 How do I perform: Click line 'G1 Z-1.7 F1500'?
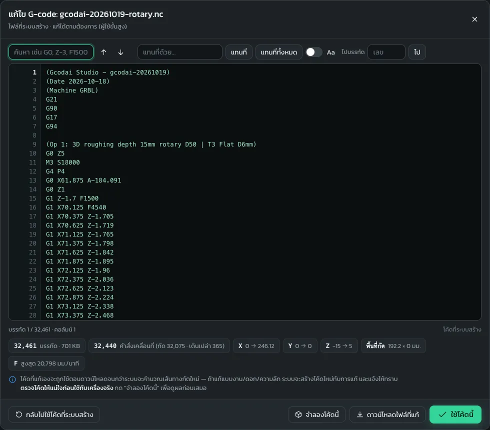pyautogui.click(x=72, y=198)
